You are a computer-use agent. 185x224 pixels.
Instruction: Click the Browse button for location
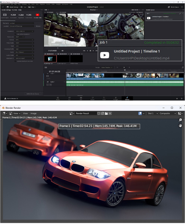pos(38,26)
